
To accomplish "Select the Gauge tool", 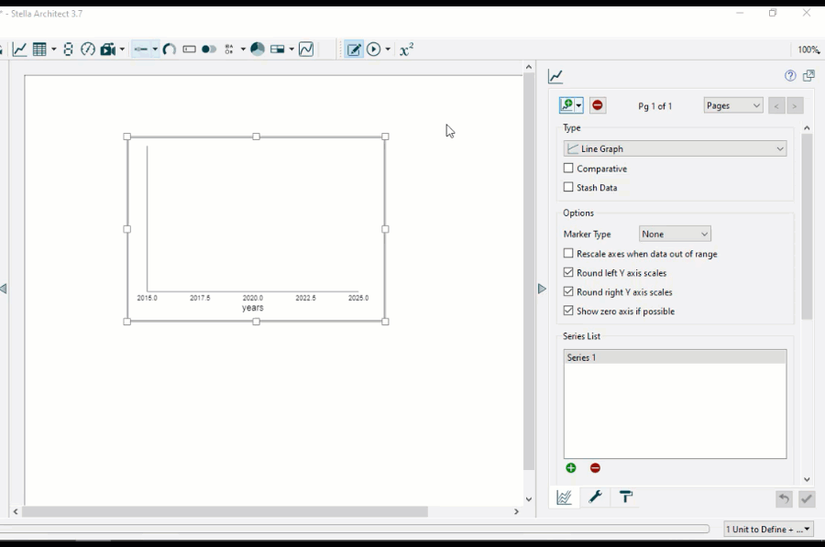I will (87, 49).
